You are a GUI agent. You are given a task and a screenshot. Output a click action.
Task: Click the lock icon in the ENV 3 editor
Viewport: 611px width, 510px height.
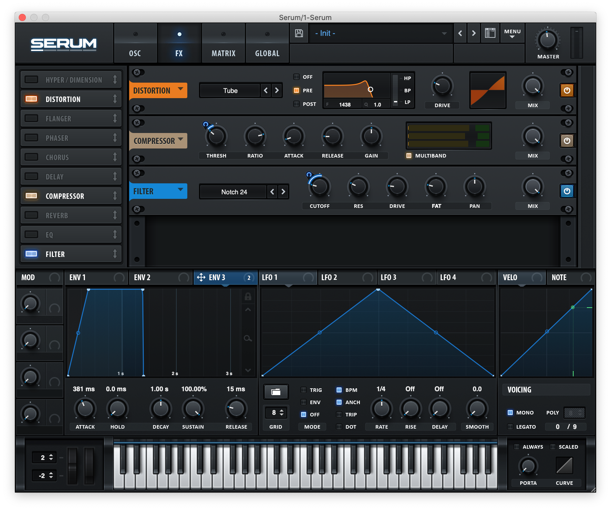tap(248, 297)
